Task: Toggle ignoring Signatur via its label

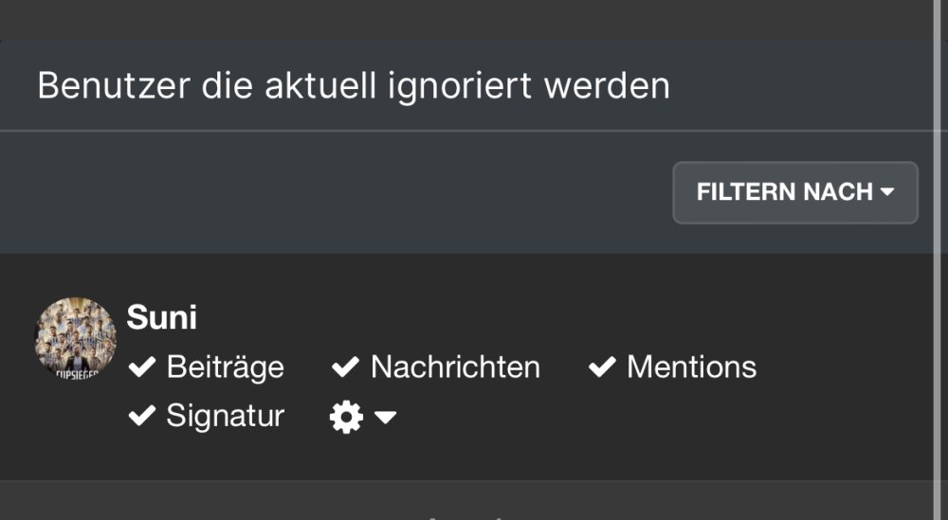Action: point(225,416)
